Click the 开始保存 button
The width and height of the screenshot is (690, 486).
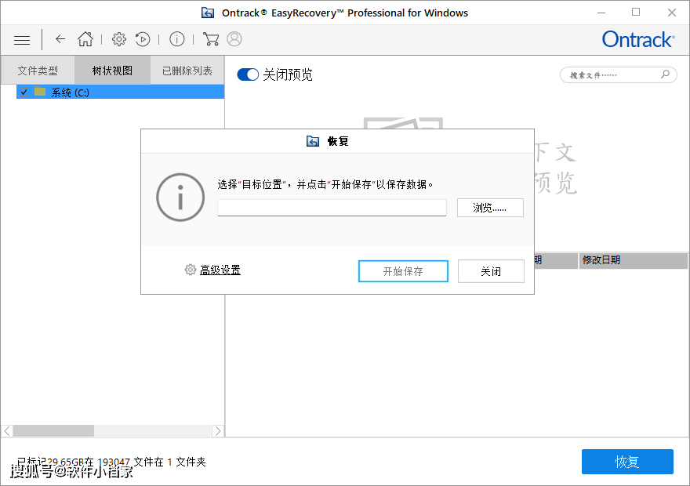pos(403,271)
